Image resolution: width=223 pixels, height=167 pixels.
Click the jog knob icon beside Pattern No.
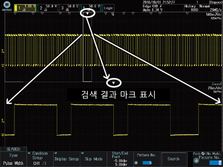pos(136,163)
